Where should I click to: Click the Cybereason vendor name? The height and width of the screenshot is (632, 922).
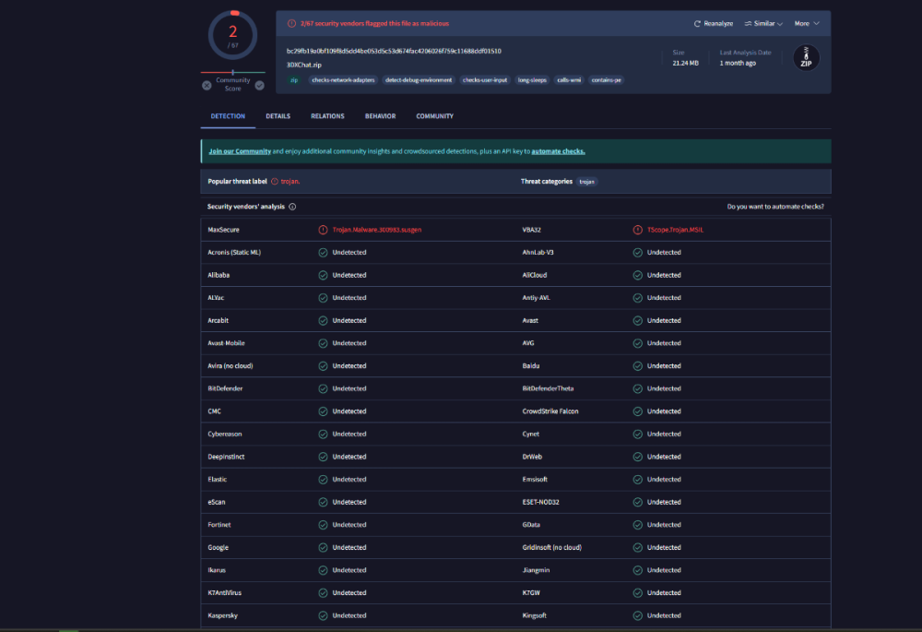[x=225, y=434]
